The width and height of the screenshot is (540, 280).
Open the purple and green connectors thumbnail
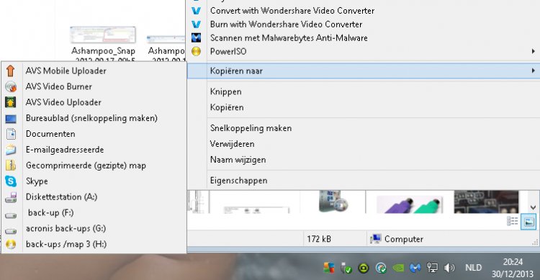(x=409, y=202)
